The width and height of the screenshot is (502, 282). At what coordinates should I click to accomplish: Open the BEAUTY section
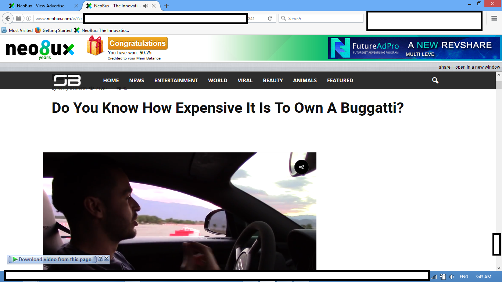[x=273, y=80]
